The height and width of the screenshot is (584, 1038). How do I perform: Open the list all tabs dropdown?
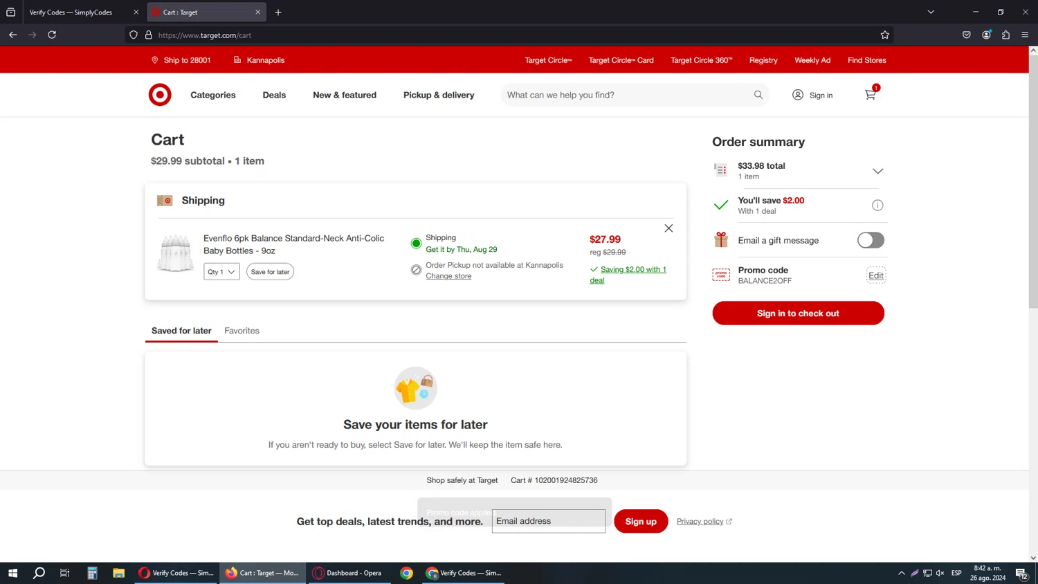click(x=931, y=12)
